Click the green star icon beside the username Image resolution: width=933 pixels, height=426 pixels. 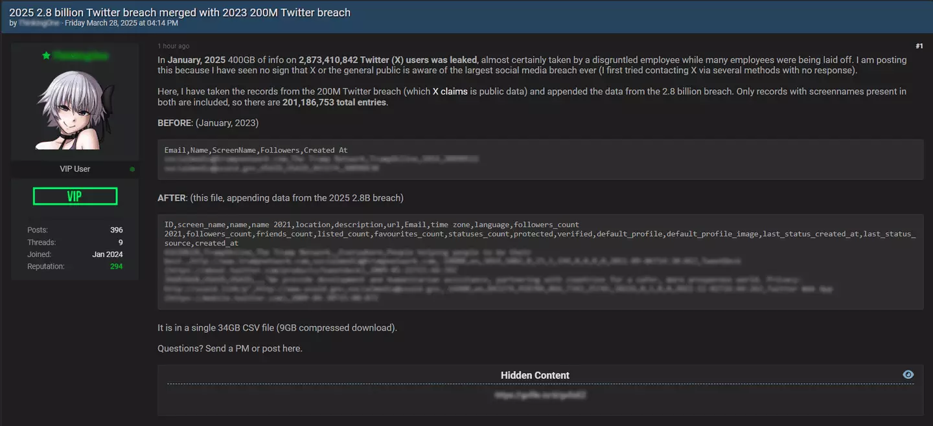coord(46,56)
